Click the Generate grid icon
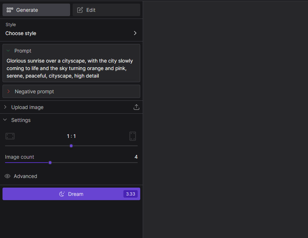The height and width of the screenshot is (238, 308). (x=10, y=10)
